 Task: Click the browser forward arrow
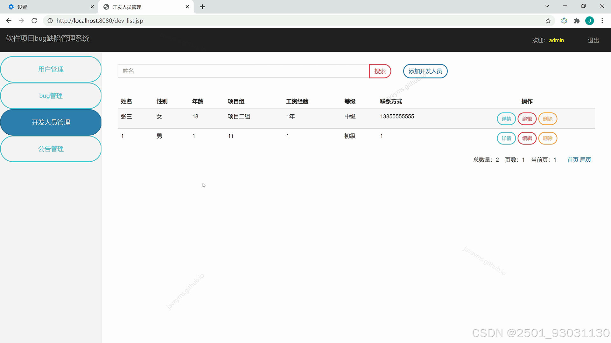tap(22, 21)
